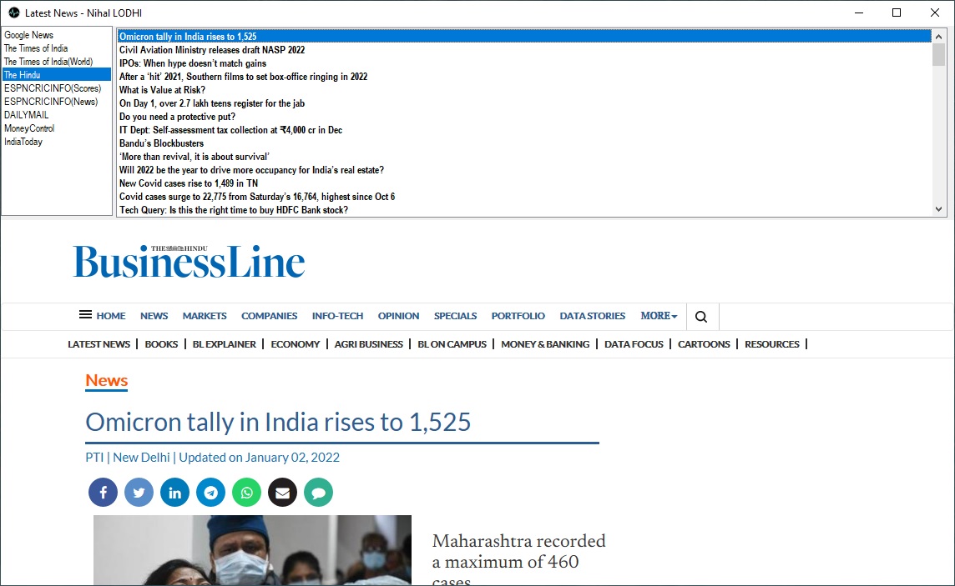Share article via Twitter icon
Viewport: 955px width, 586px height.
pos(139,493)
